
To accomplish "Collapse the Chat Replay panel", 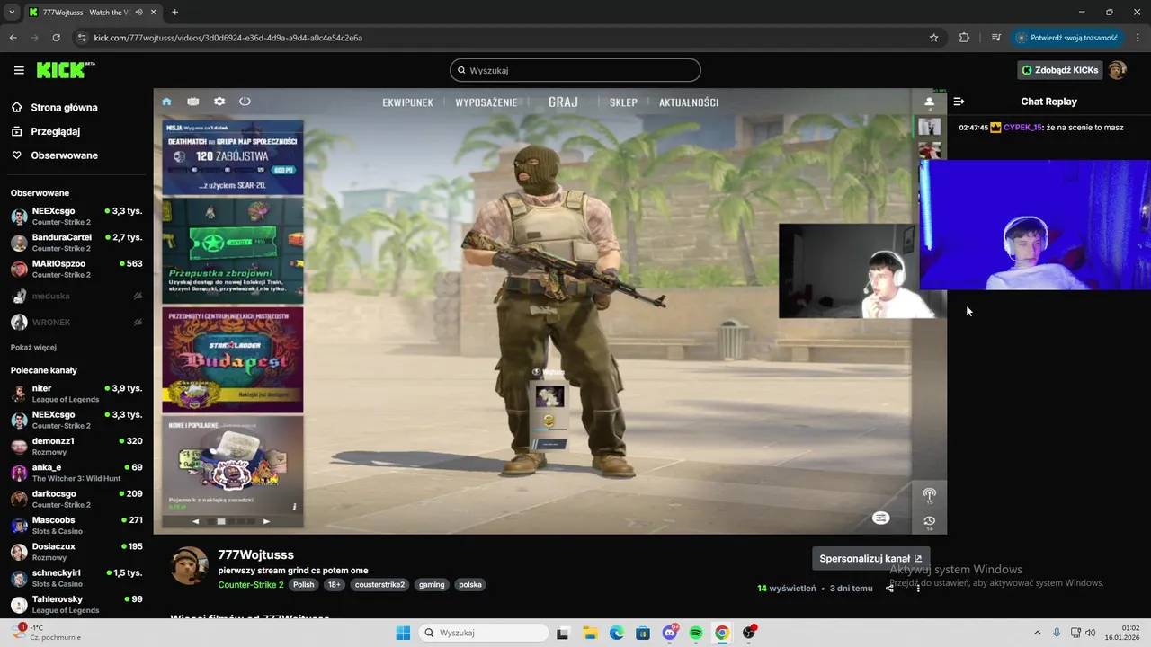I will click(959, 102).
